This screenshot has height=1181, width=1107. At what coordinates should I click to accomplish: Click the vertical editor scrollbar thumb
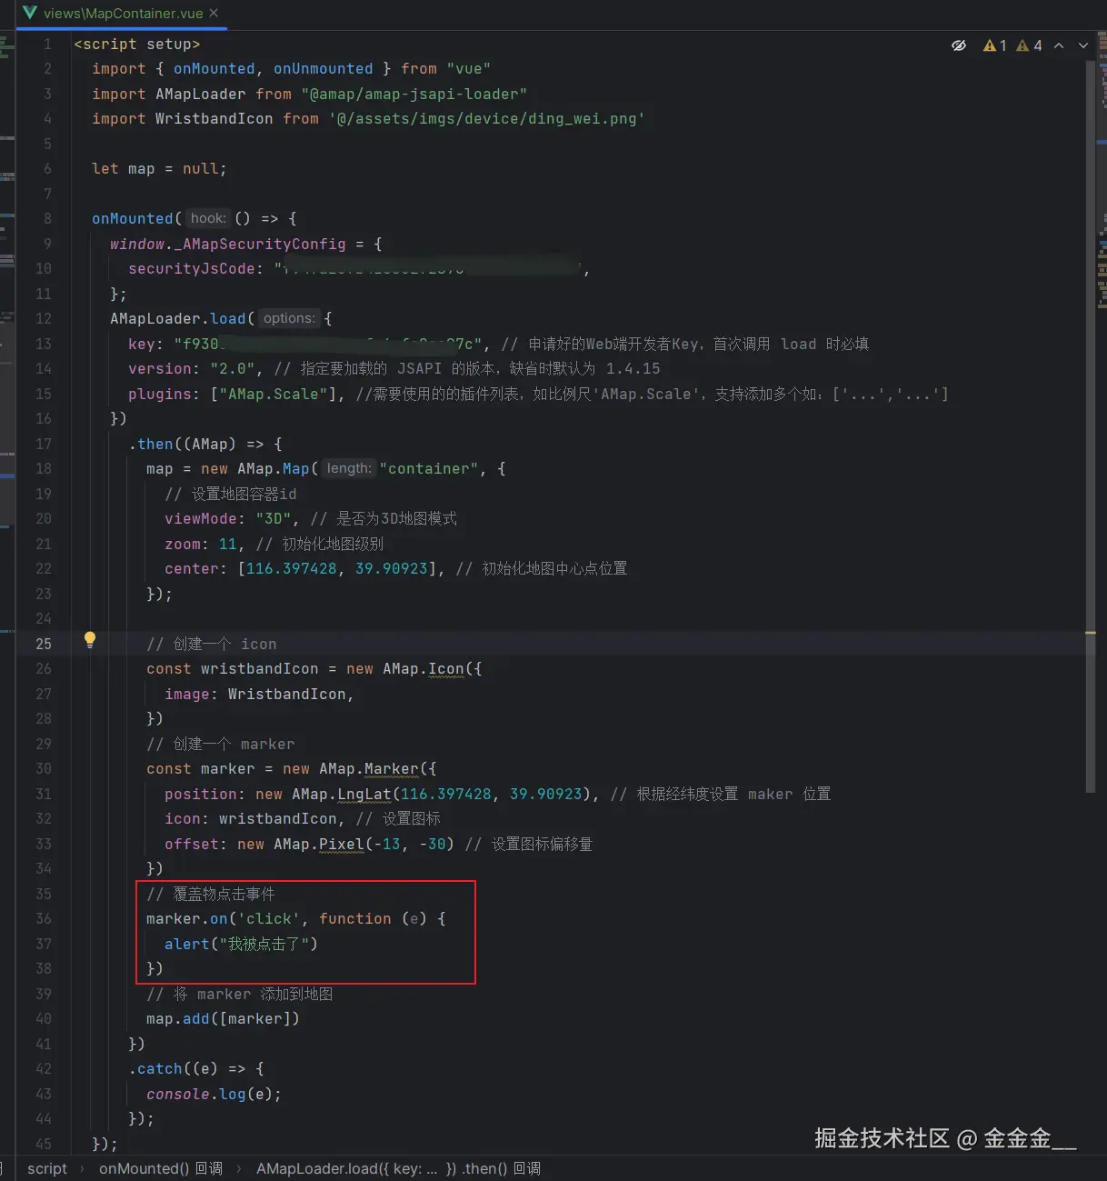1091,427
